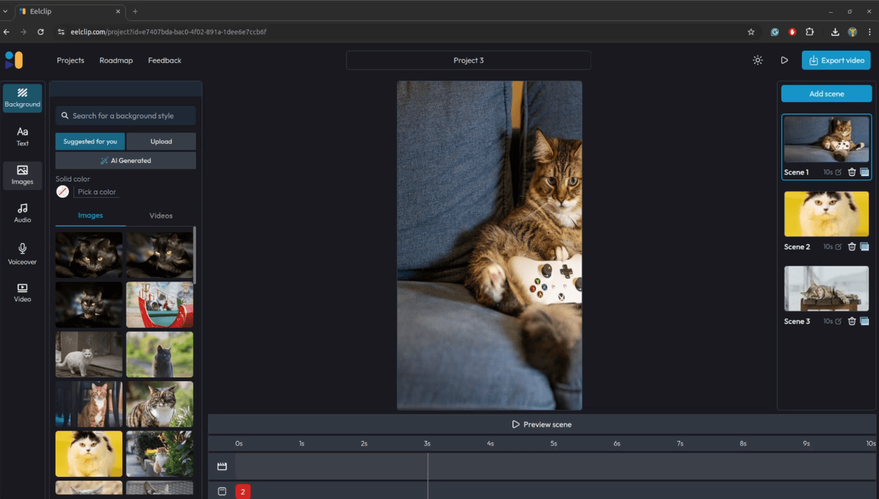This screenshot has width=879, height=499.
Task: Delete Scene 2 using its trash icon
Action: (852, 246)
